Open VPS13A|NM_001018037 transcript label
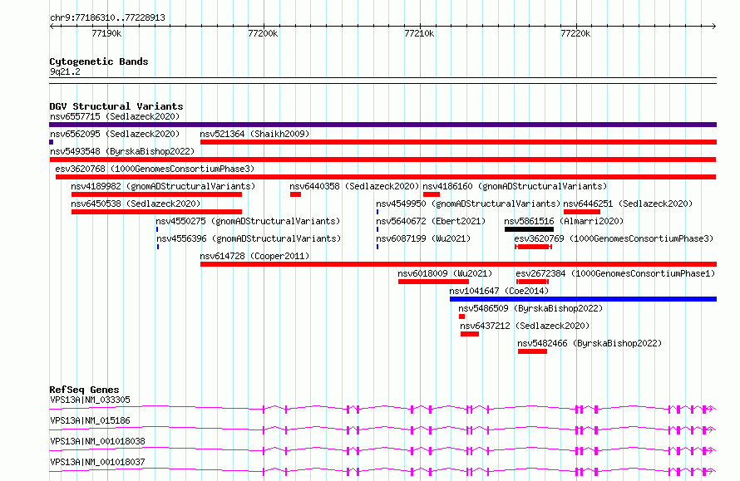Image resolution: width=740 pixels, height=481 pixels. [x=97, y=462]
